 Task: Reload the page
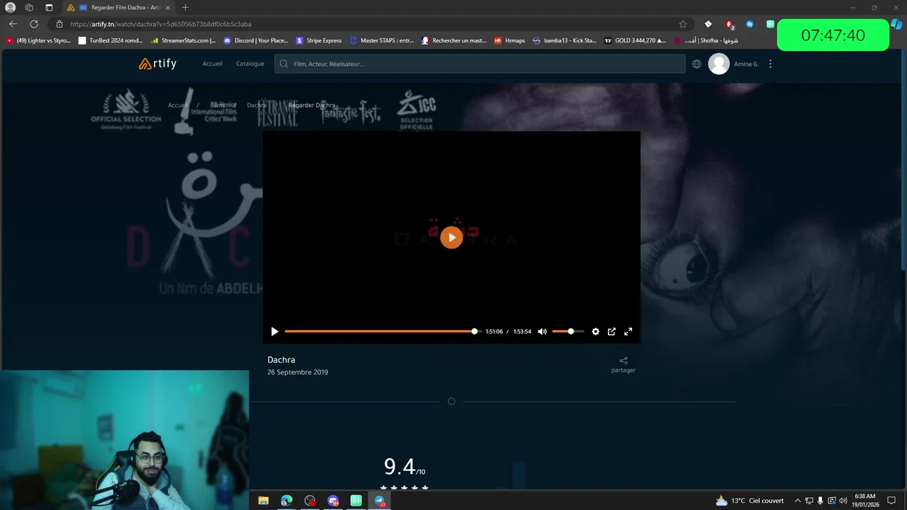(x=33, y=24)
